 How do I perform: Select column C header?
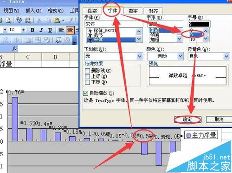28,57
